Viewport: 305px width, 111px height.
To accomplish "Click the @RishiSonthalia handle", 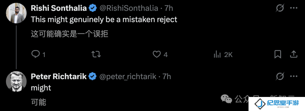I will 129,8.
